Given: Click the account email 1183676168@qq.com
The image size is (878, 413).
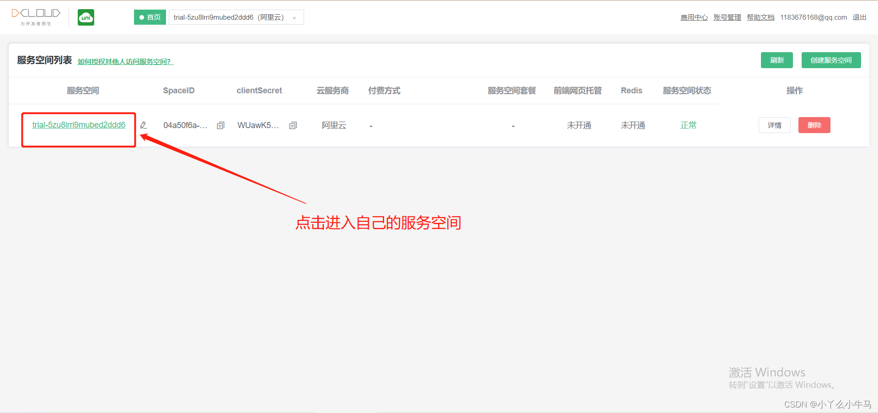Looking at the screenshot, I should tap(814, 17).
